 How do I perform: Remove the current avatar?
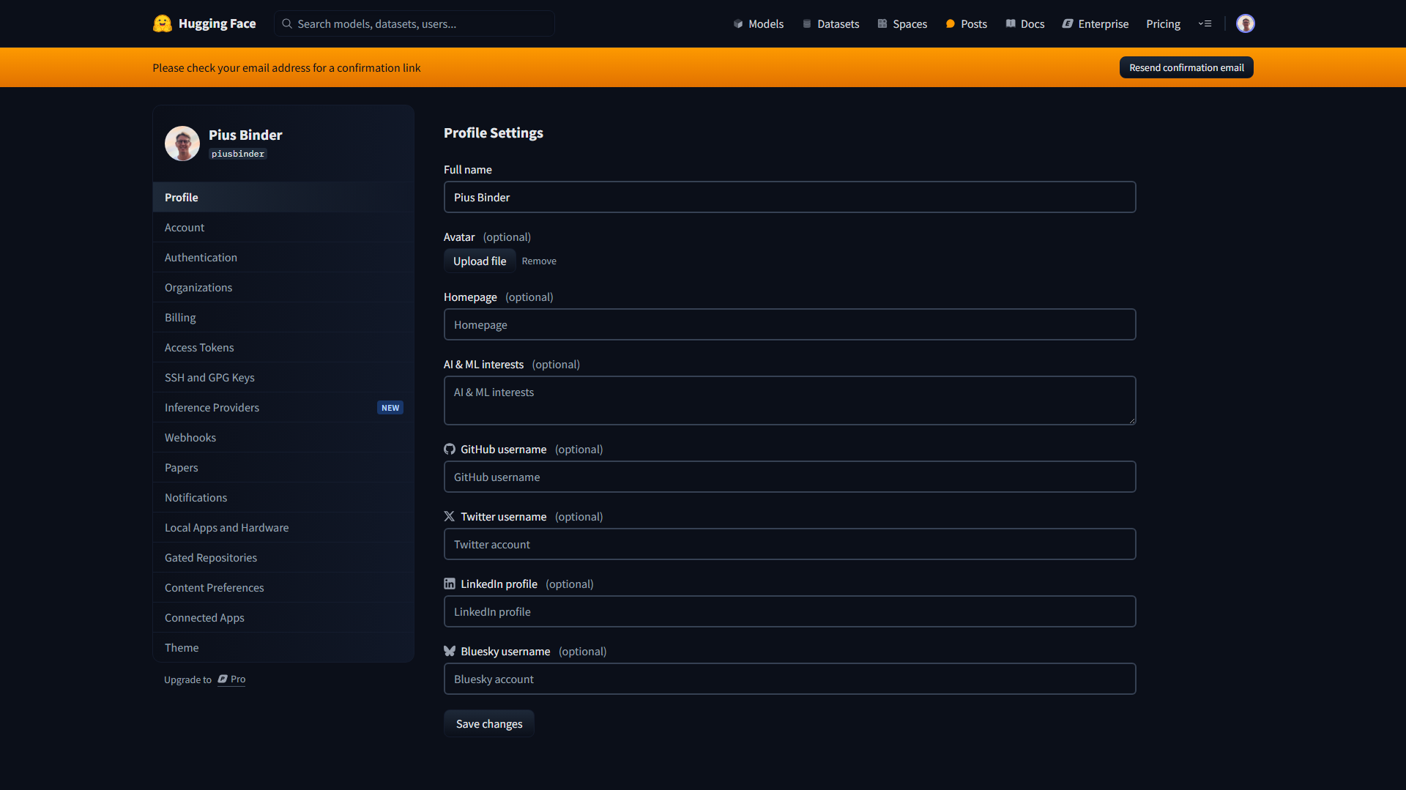click(x=539, y=261)
